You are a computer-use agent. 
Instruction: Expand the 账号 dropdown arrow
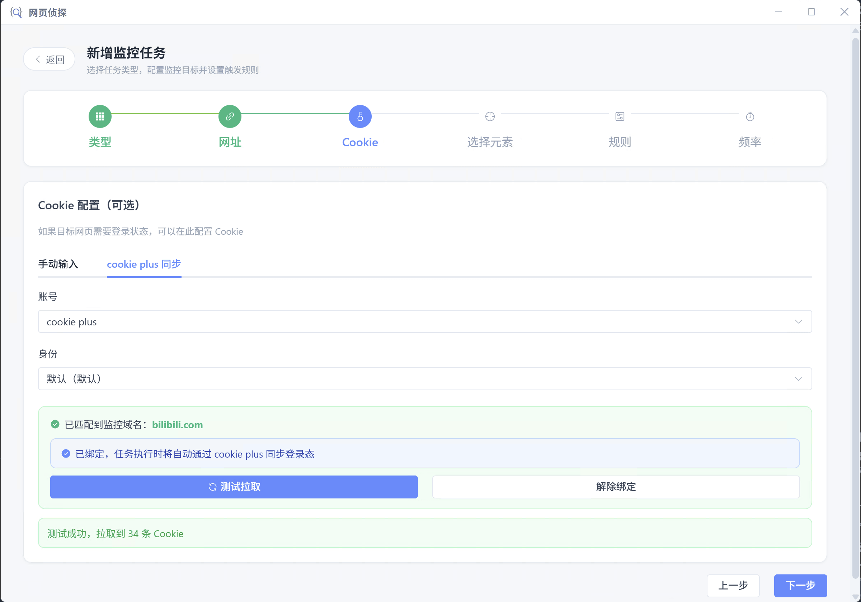tap(798, 321)
